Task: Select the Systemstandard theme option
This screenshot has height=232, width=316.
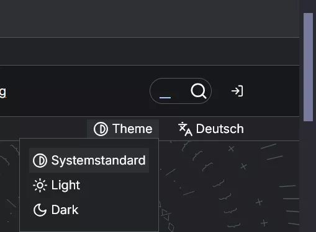Action: tap(89, 160)
